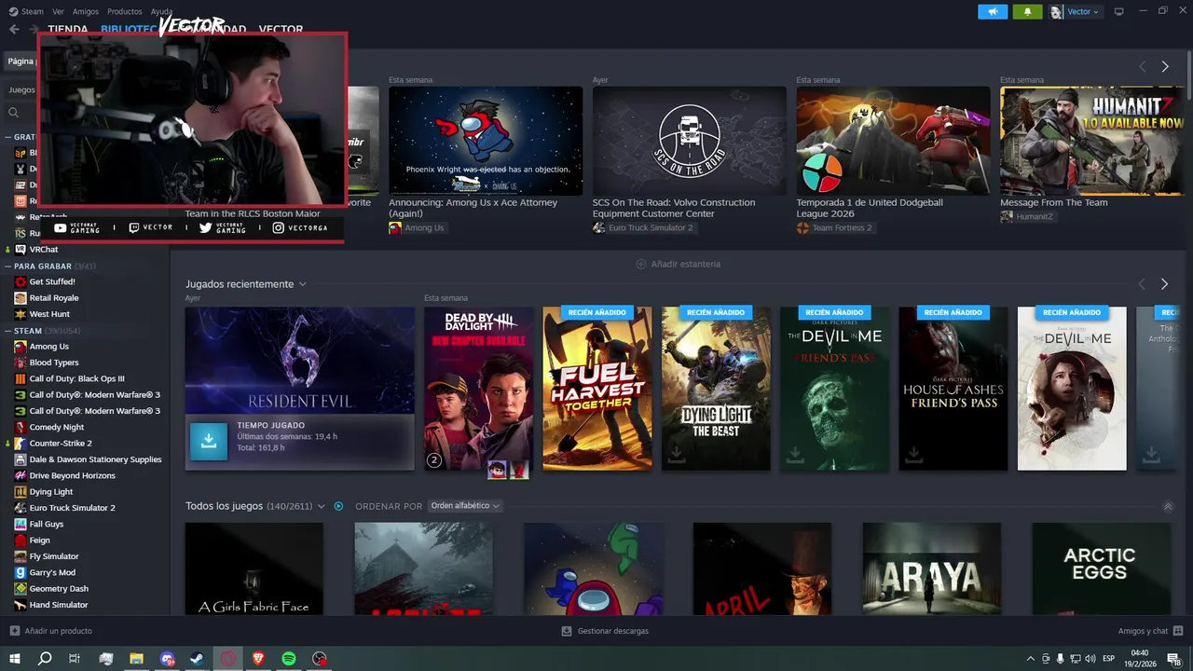Select VRChat in the sidebar
Viewport: 1193px width, 671px height.
click(44, 250)
